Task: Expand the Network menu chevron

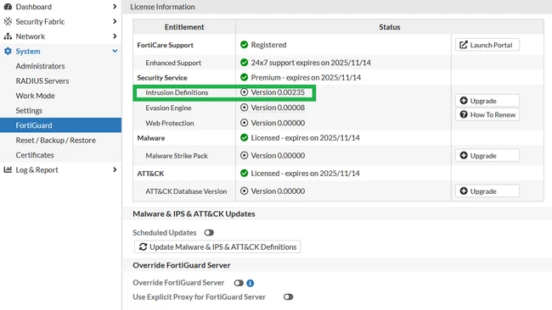Action: pos(115,36)
